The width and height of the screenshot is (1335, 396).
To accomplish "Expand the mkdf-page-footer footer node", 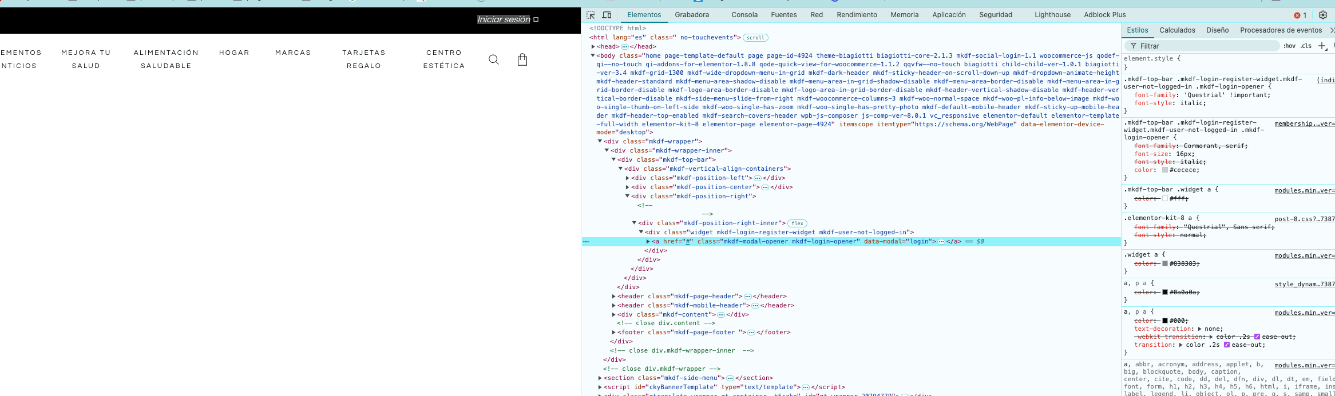I will click(x=613, y=333).
